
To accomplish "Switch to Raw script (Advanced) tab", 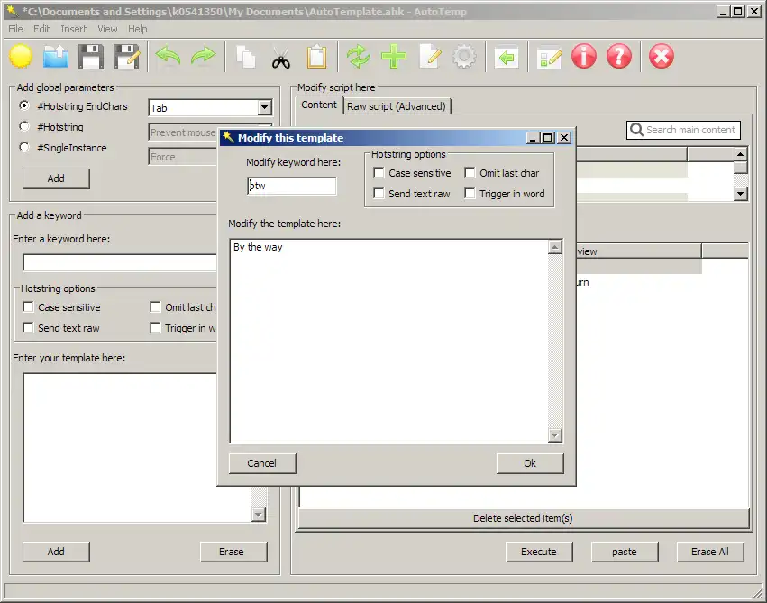I will click(x=397, y=106).
